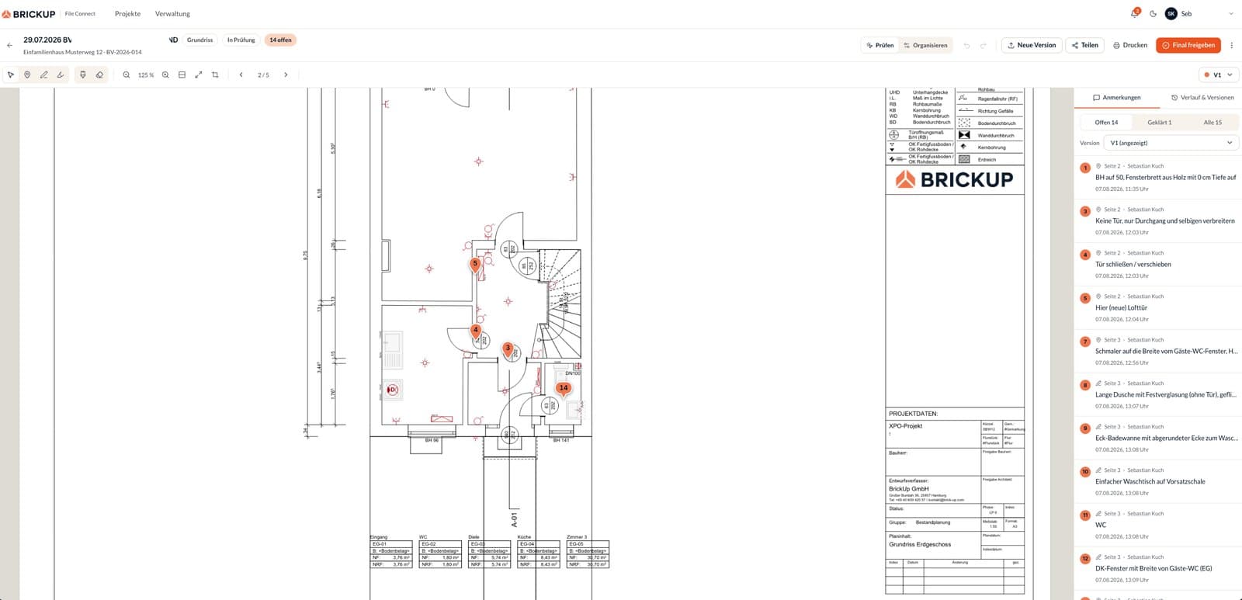1242x600 pixels.
Task: Click the zoom out magnifier icon
Action: pyautogui.click(x=127, y=75)
